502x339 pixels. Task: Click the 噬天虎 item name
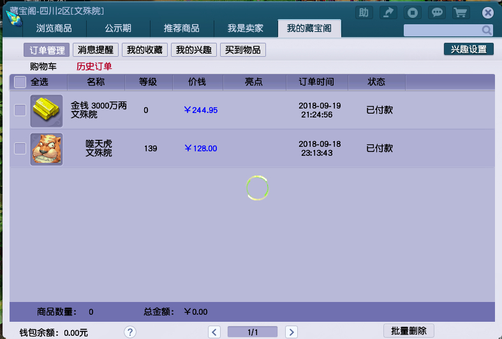pyautogui.click(x=99, y=144)
